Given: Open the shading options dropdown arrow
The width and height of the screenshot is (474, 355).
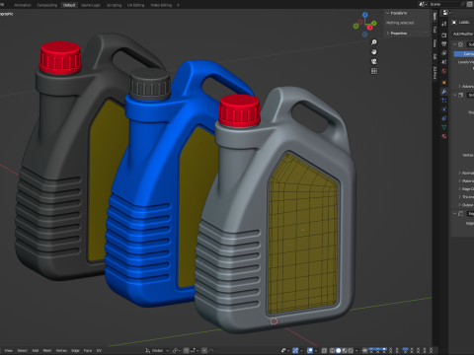Looking at the screenshot, I should [x=356, y=350].
